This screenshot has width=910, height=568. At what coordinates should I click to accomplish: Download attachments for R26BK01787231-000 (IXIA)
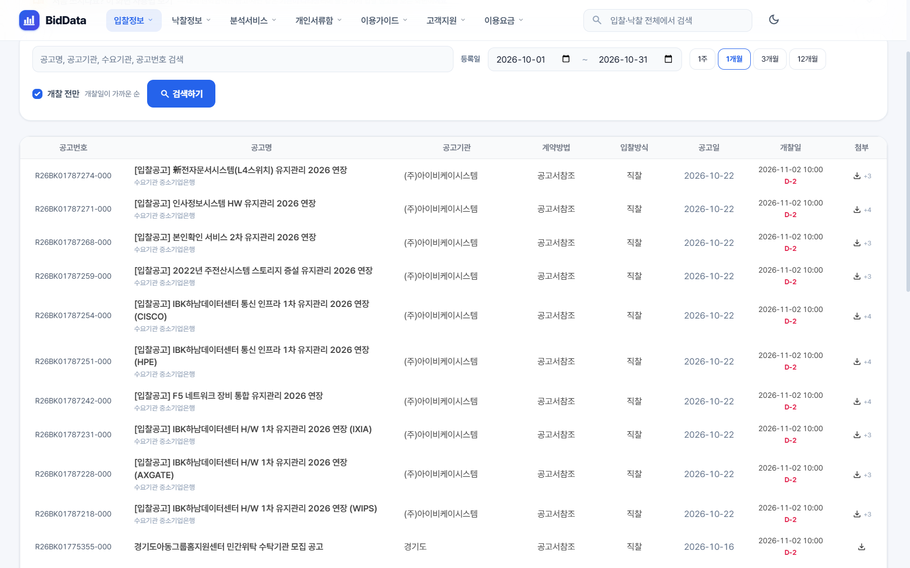pos(857,435)
